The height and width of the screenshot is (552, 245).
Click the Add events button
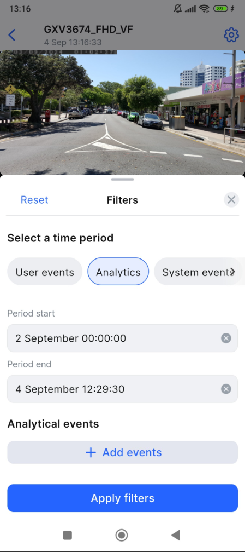coord(122,453)
